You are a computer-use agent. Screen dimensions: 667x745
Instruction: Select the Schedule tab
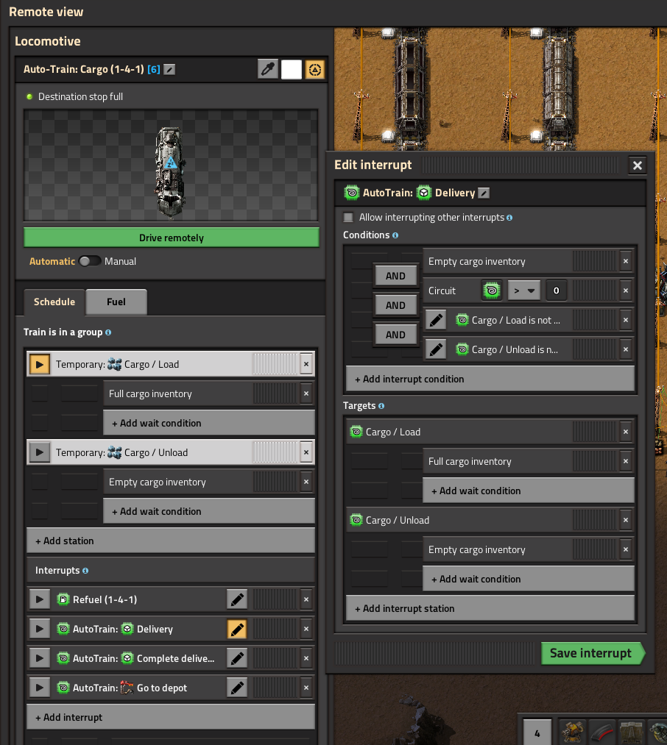click(54, 302)
